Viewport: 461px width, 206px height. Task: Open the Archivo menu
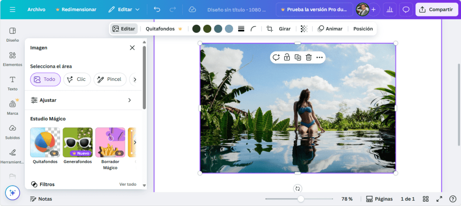tap(37, 9)
